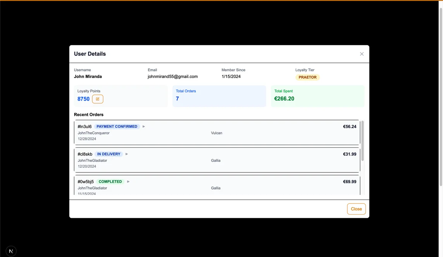The image size is (443, 257).
Task: Click the page's vertical scrollbar
Action: click(x=440, y=92)
